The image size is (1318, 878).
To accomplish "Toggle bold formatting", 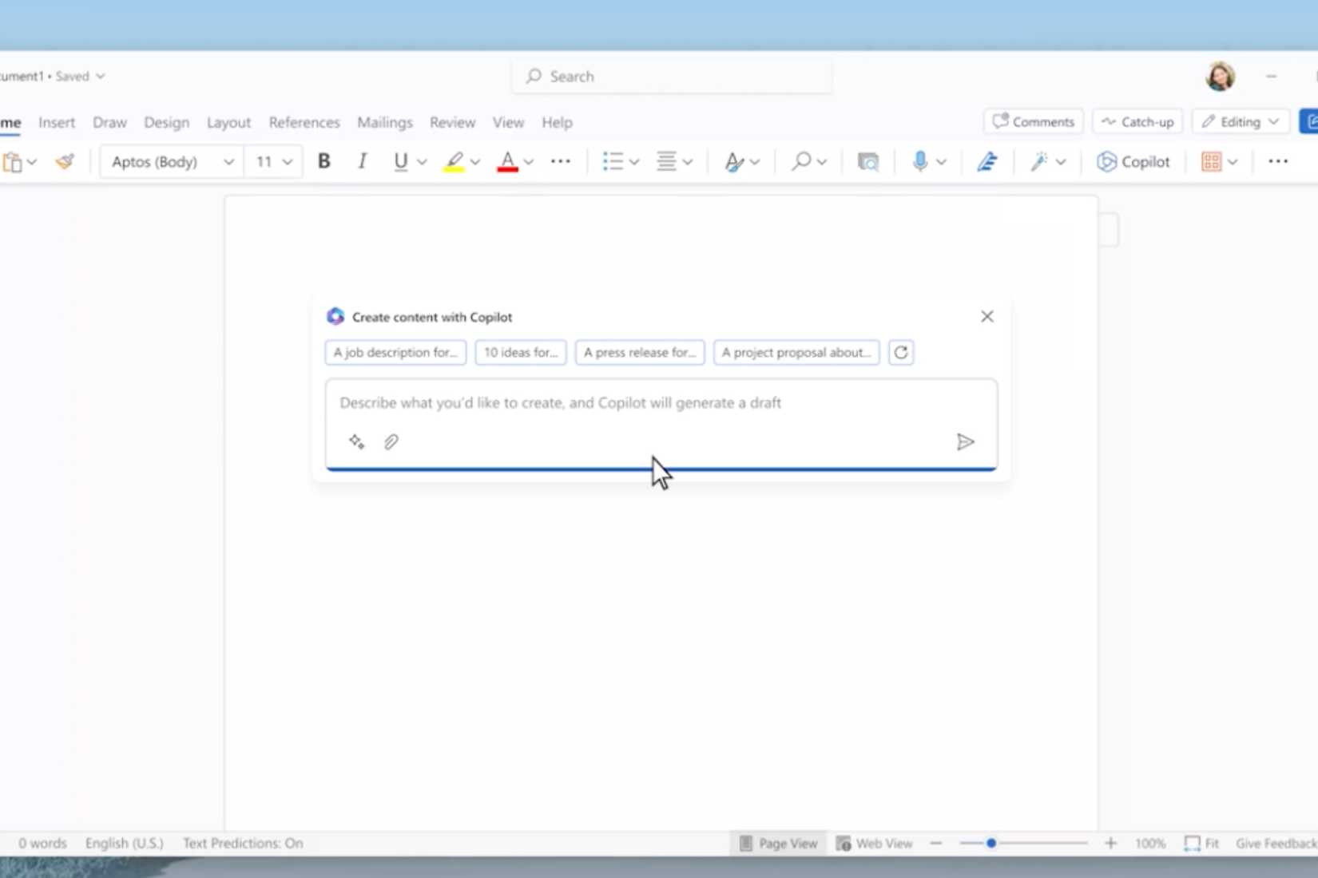I will tap(324, 161).
